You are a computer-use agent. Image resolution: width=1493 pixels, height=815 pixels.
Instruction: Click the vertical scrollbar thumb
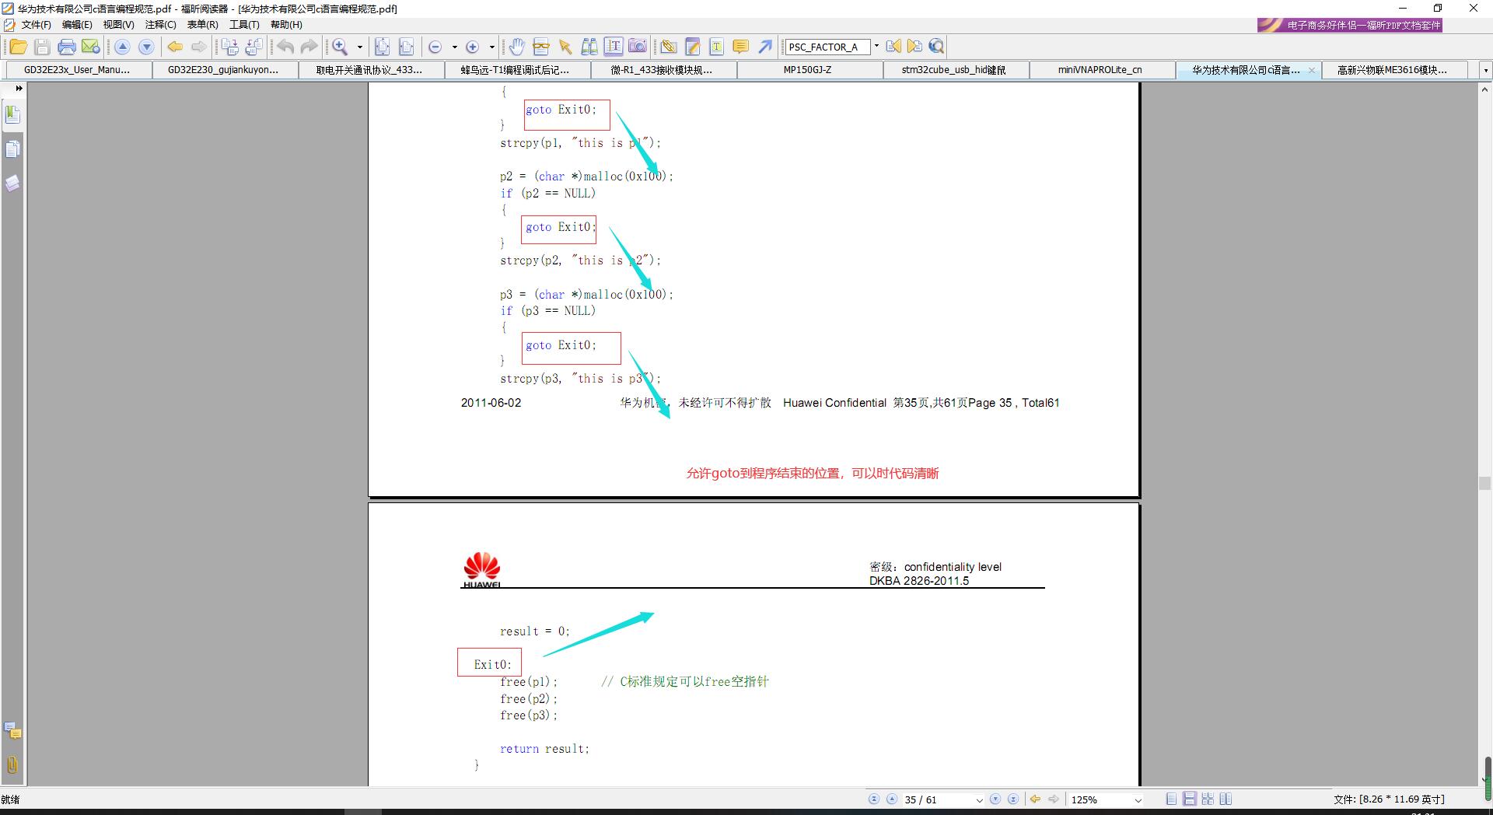(1487, 776)
